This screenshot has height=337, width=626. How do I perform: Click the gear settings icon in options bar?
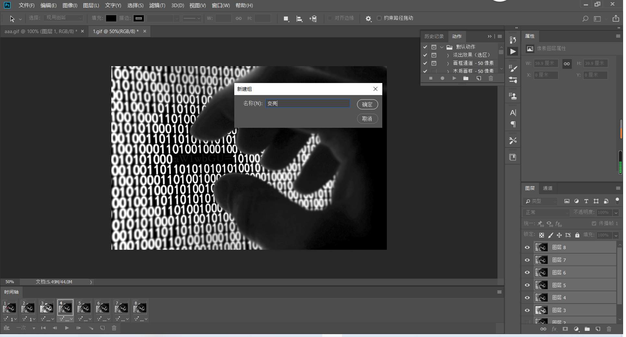point(368,18)
